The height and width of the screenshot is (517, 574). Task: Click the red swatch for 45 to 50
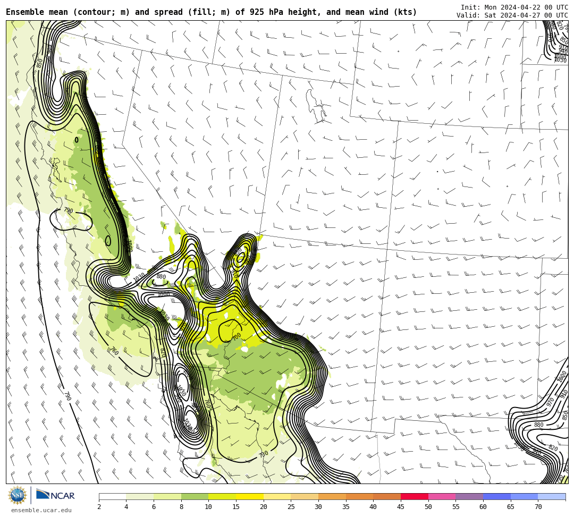(415, 496)
